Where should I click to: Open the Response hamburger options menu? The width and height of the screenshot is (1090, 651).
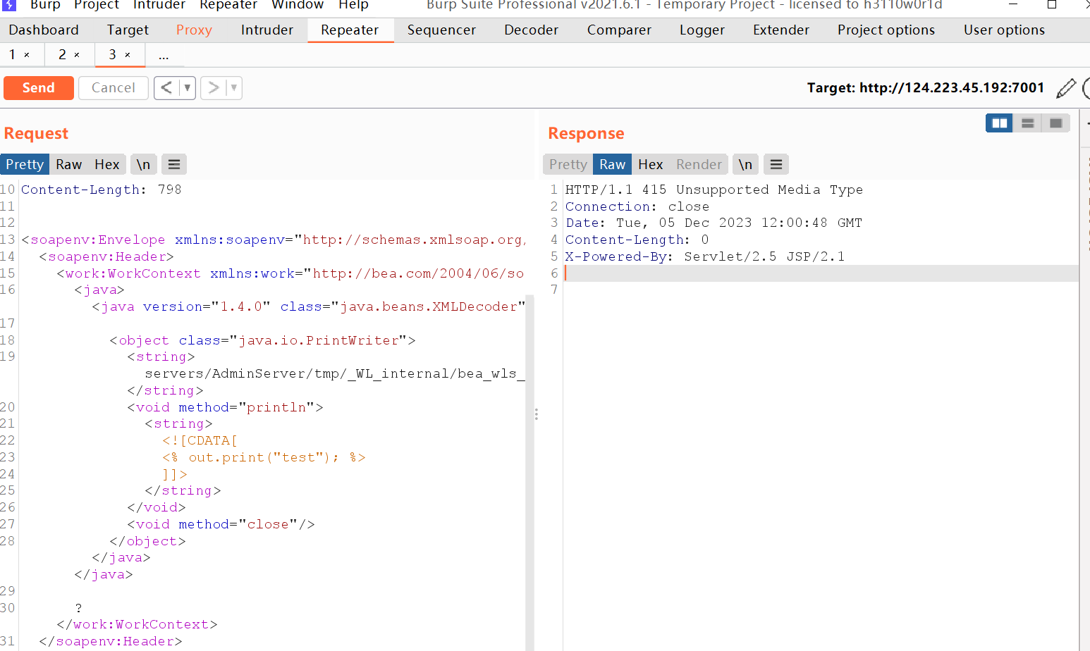coord(776,164)
